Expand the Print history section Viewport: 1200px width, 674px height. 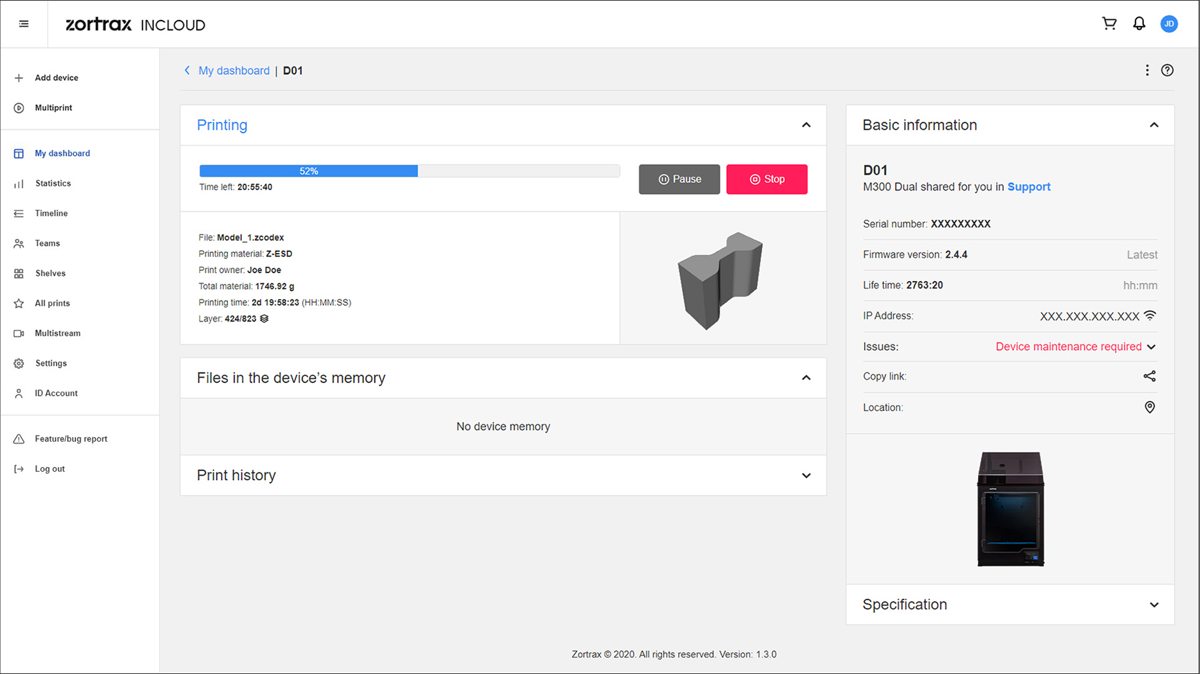click(806, 476)
